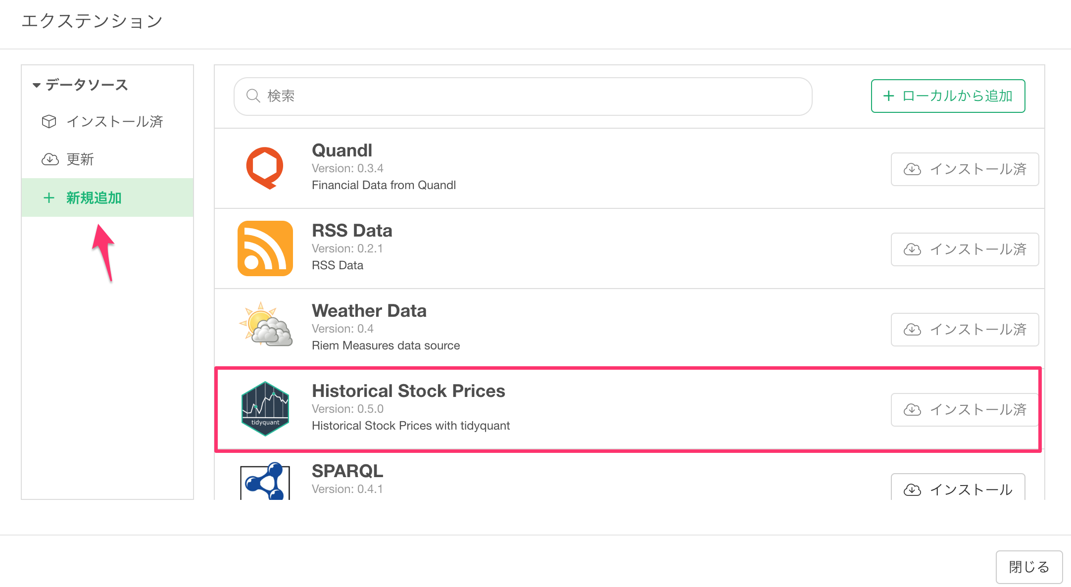Open the 更新 sidebar item

[107, 159]
